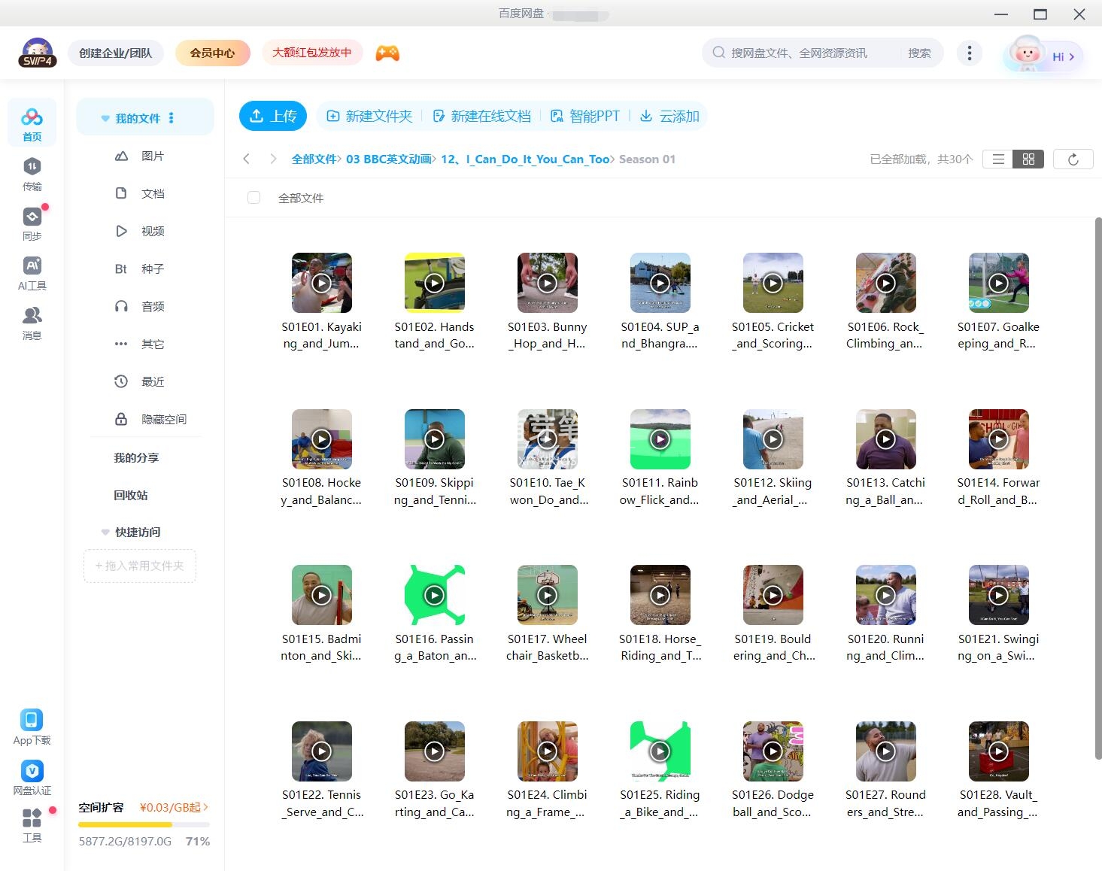Screen dimensions: 1102x871
Task: Open the 同步 (Sync) panel
Action: [x=32, y=223]
